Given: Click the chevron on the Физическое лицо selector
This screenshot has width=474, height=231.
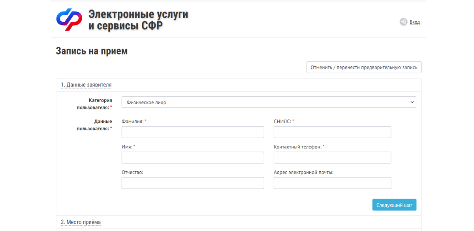Looking at the screenshot, I should (x=411, y=102).
